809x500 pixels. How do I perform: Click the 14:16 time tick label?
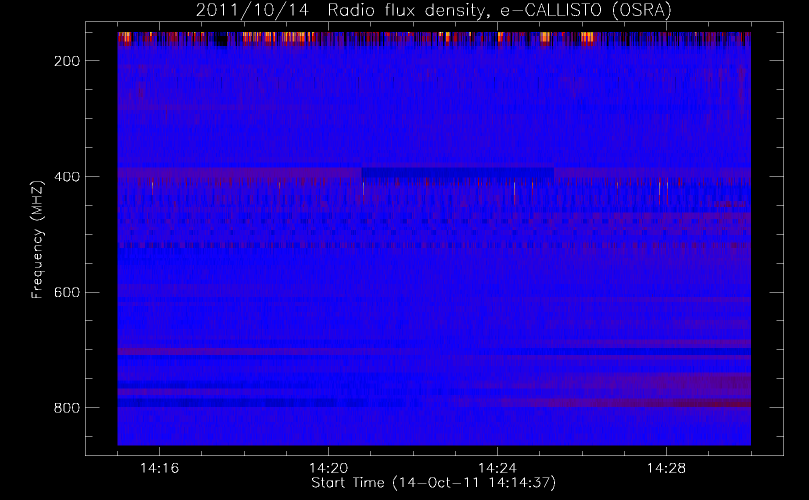click(159, 468)
